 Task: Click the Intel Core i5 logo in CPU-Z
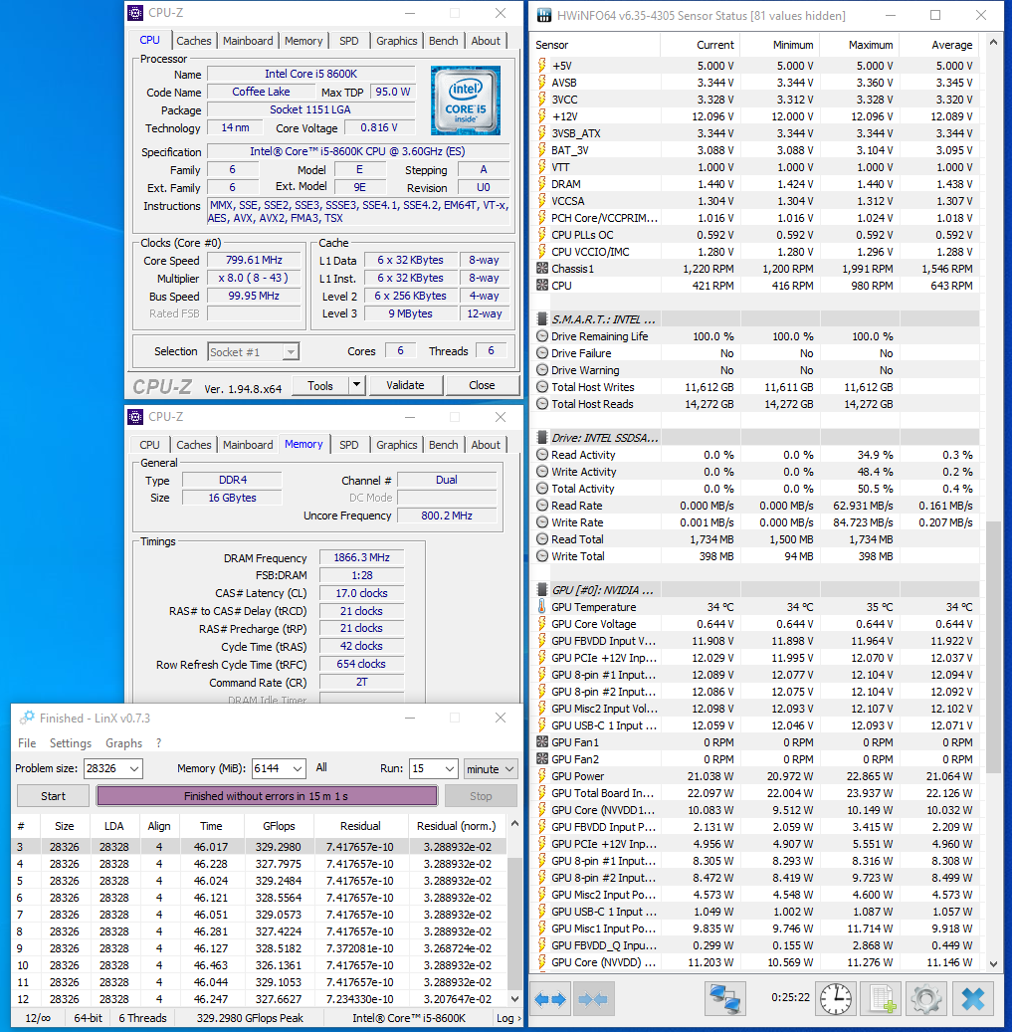click(x=466, y=101)
